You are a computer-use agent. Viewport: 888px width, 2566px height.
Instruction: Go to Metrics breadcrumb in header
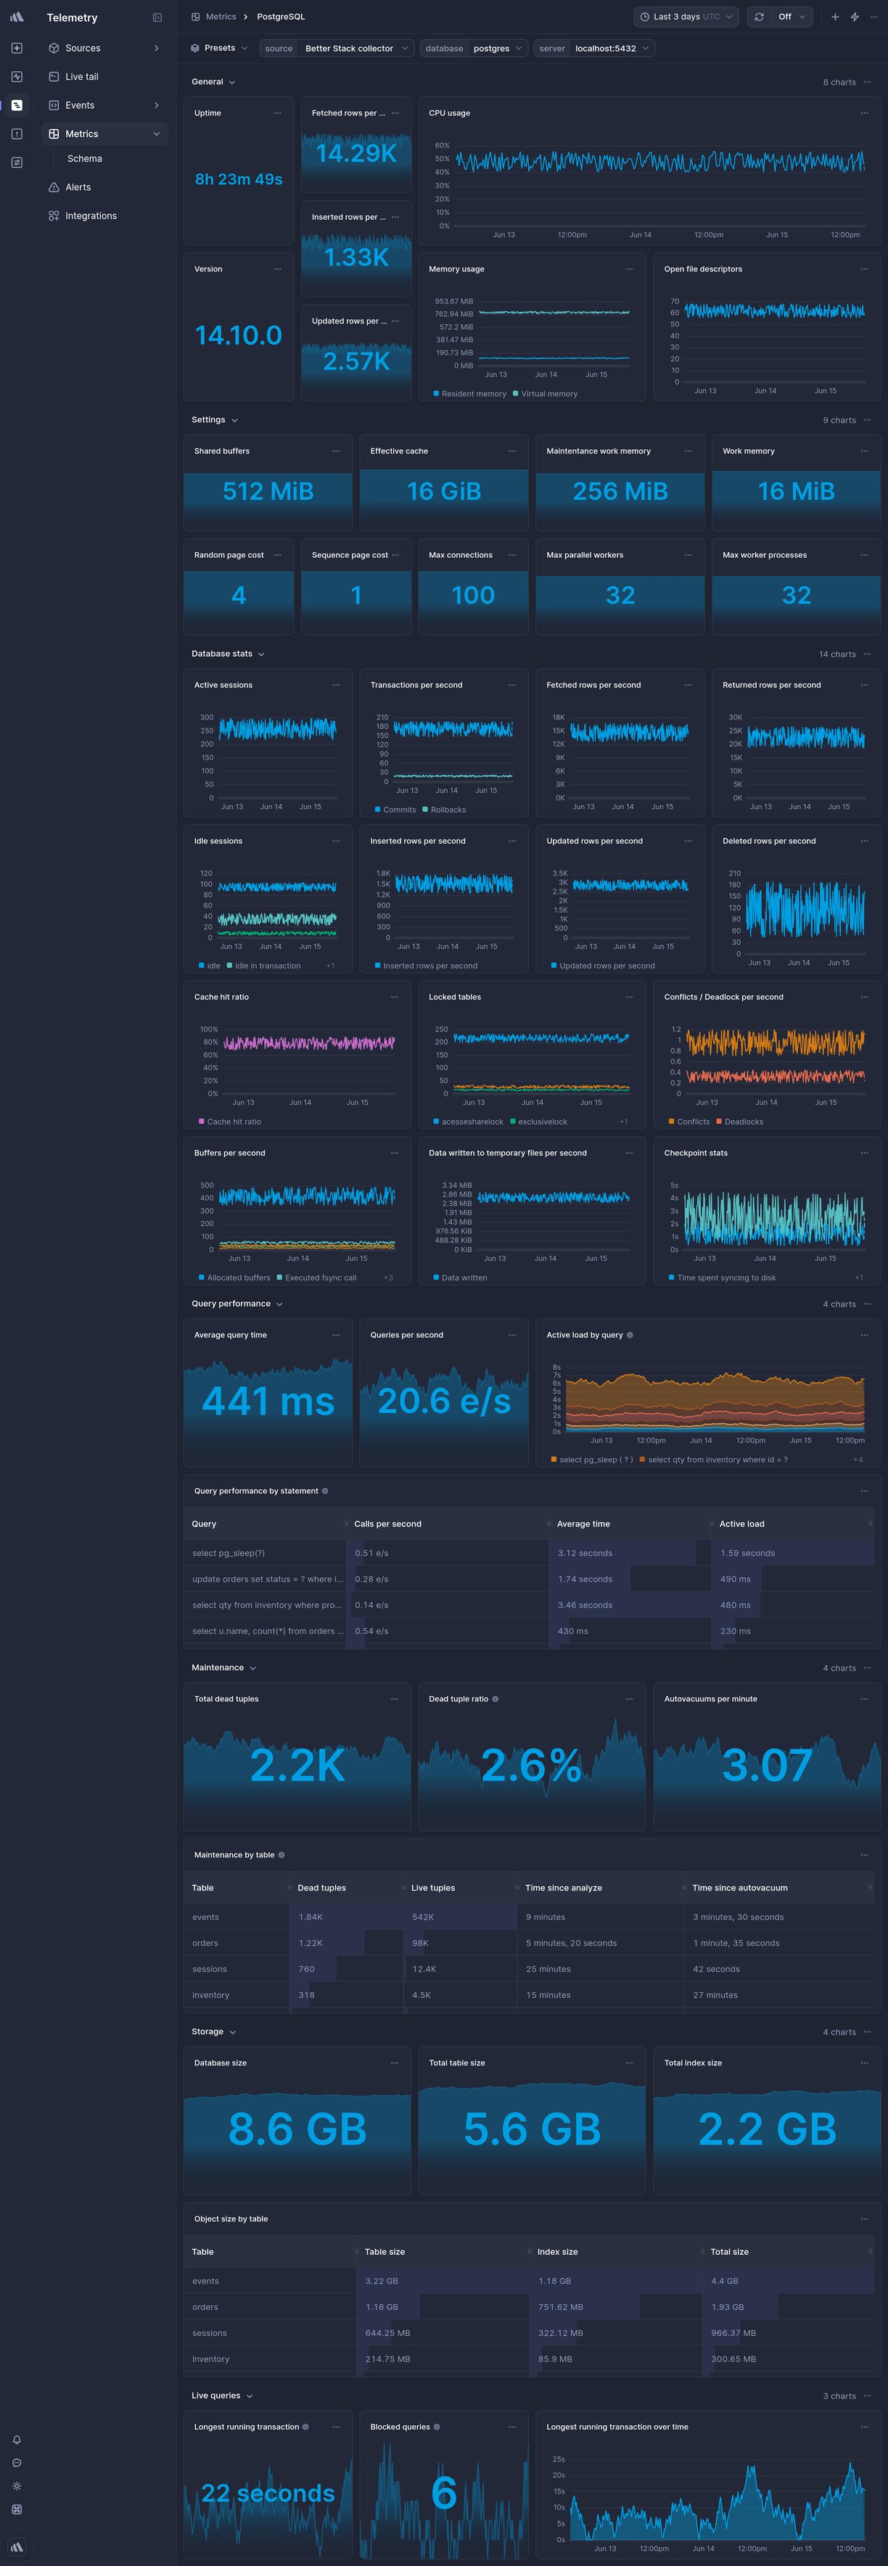221,17
